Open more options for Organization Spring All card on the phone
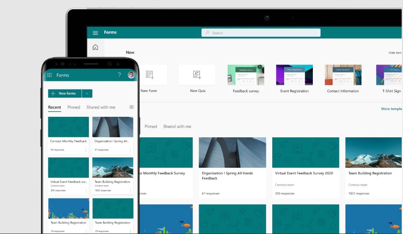This screenshot has width=403, height=234. (130, 150)
